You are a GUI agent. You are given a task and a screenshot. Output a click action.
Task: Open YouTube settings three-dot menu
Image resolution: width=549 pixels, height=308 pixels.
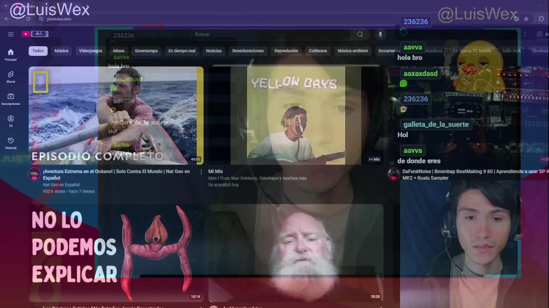[524, 34]
